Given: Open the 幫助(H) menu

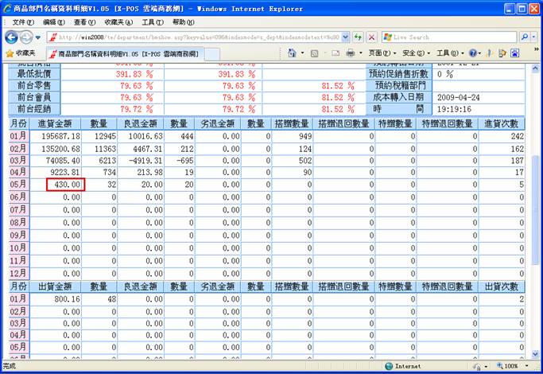Looking at the screenshot, I should (x=183, y=22).
